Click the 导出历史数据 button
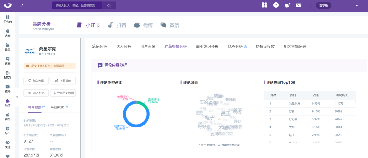Viewport: 368px width, 158px height. point(63,93)
